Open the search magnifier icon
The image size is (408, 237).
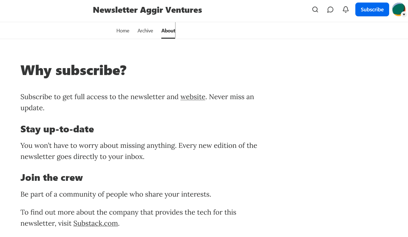coord(315,10)
